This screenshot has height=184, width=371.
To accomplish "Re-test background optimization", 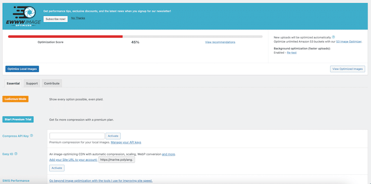I will tap(292, 52).
